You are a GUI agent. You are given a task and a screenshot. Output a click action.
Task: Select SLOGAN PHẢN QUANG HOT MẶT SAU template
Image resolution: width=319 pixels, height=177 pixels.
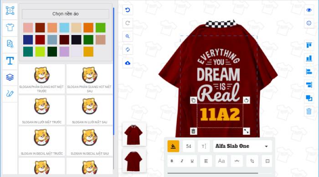point(90,79)
